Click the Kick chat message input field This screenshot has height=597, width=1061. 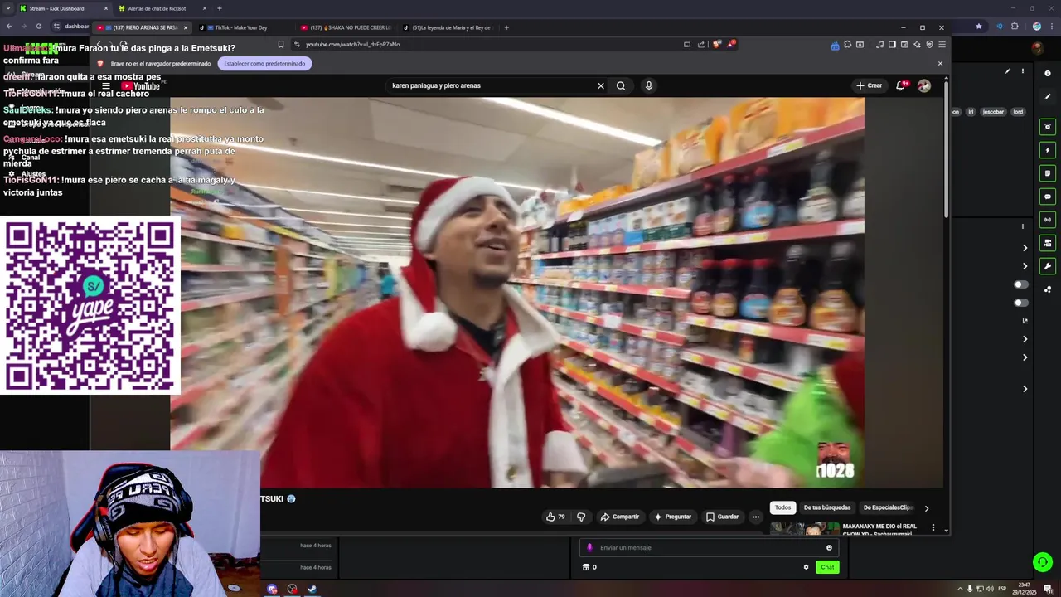pos(709,547)
